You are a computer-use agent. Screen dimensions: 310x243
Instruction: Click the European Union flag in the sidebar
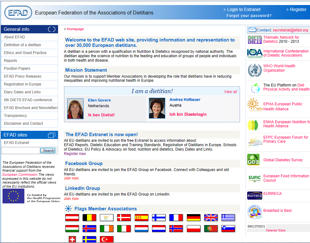(13, 196)
